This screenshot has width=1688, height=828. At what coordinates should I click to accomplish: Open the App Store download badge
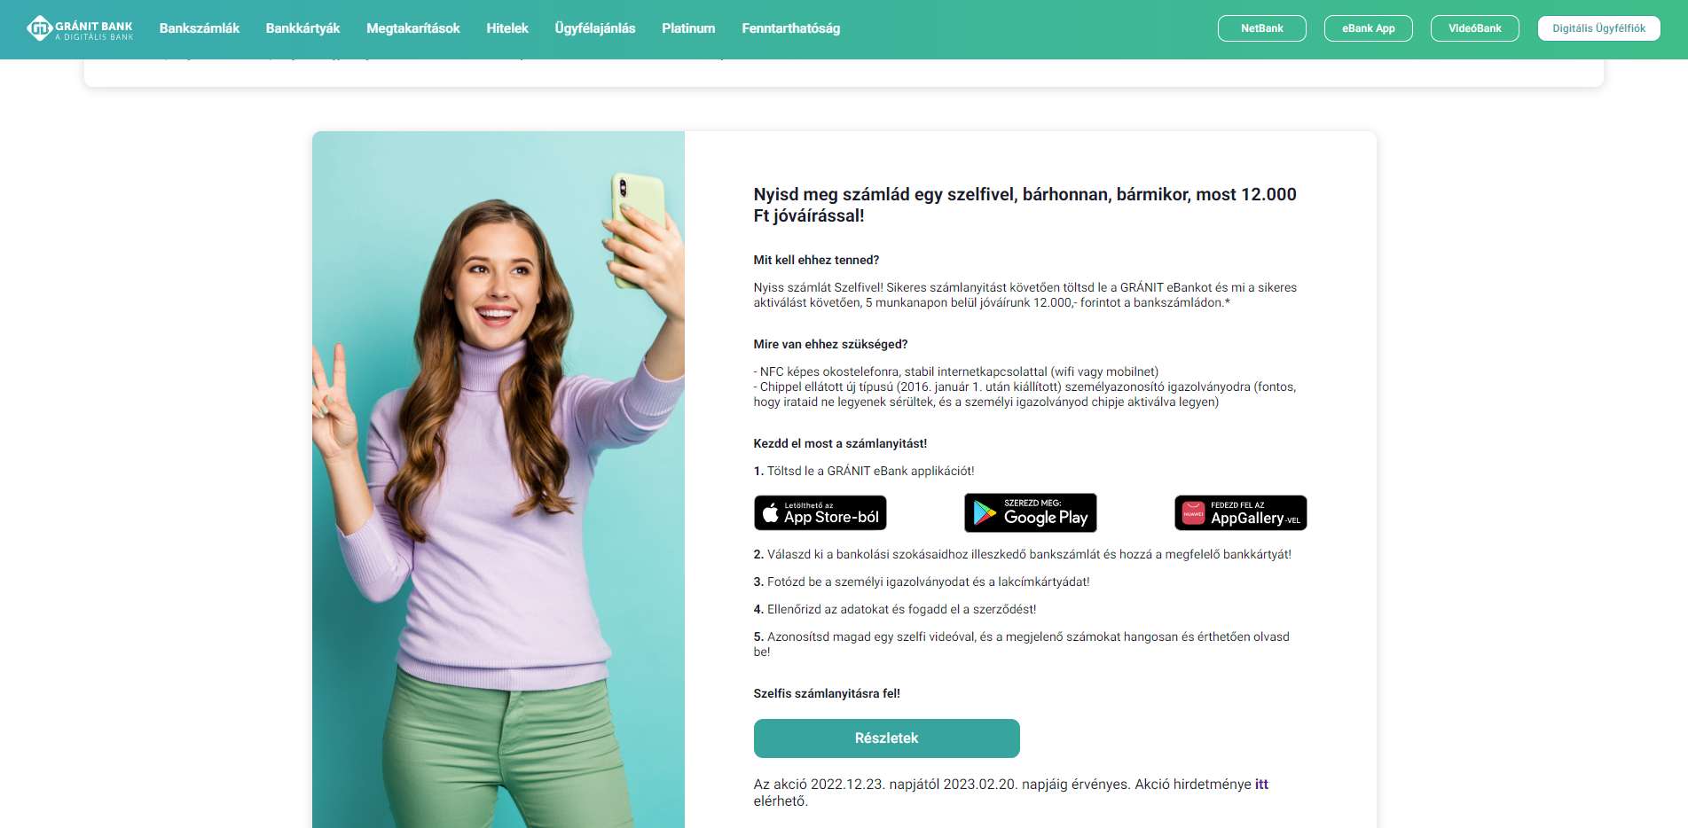click(x=820, y=513)
